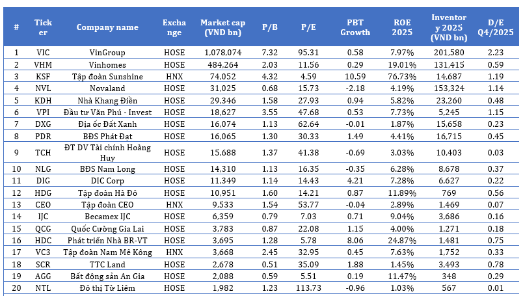Click the TTC Land company cell
Viewport: 523px width, 296px height.
point(107,265)
